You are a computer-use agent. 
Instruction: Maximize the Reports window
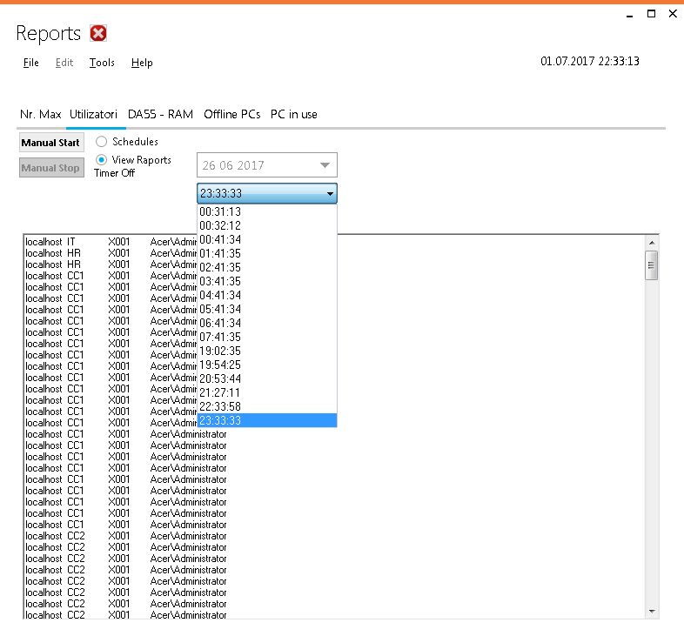[x=651, y=14]
